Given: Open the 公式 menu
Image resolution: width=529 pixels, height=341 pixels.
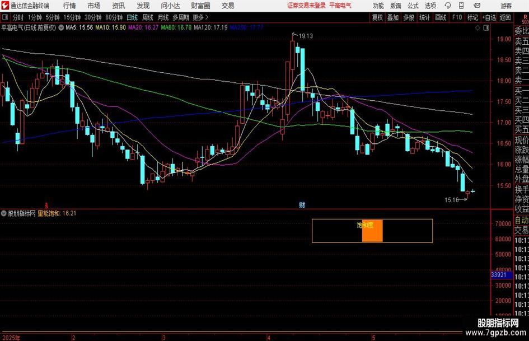Looking at the screenshot, I should [x=413, y=6].
